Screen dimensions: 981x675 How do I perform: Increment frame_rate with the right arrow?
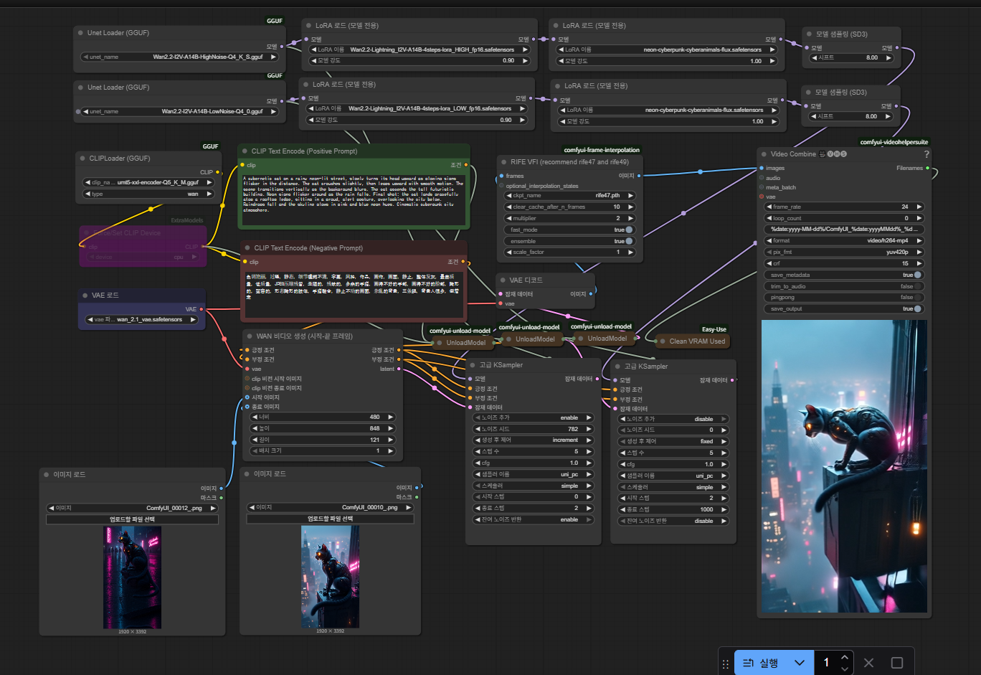tap(919, 207)
